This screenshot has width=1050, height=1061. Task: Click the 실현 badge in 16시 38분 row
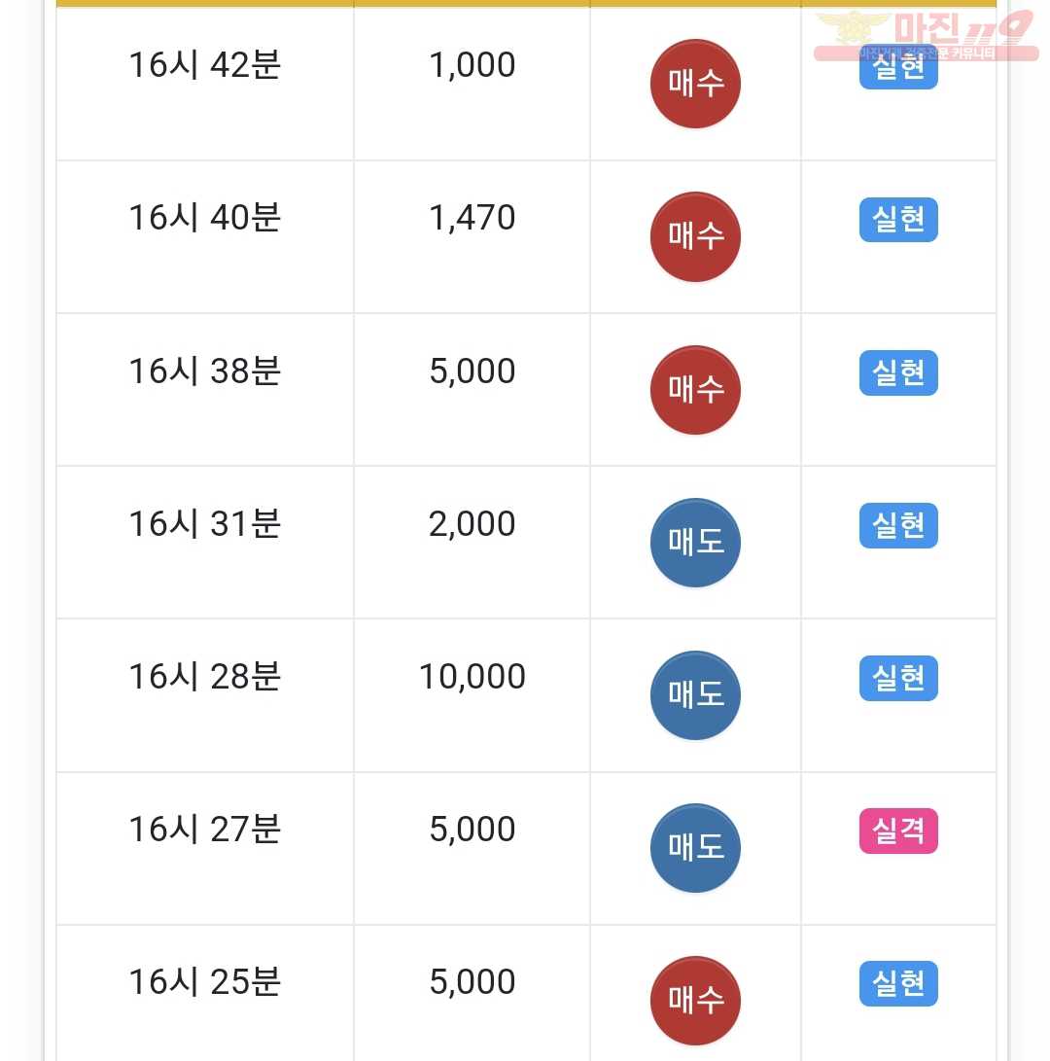tap(898, 372)
